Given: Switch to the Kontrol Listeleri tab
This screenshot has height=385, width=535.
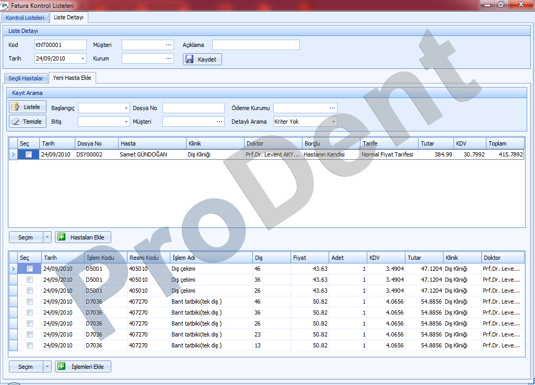Looking at the screenshot, I should coord(25,18).
